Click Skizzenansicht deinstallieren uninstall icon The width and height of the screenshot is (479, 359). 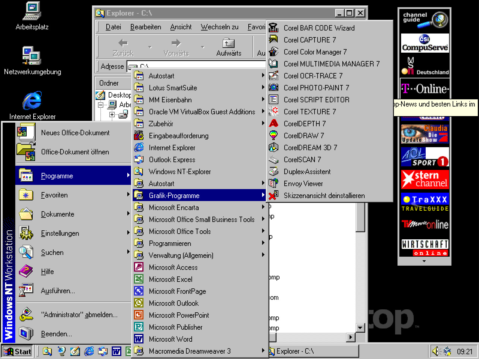273,195
